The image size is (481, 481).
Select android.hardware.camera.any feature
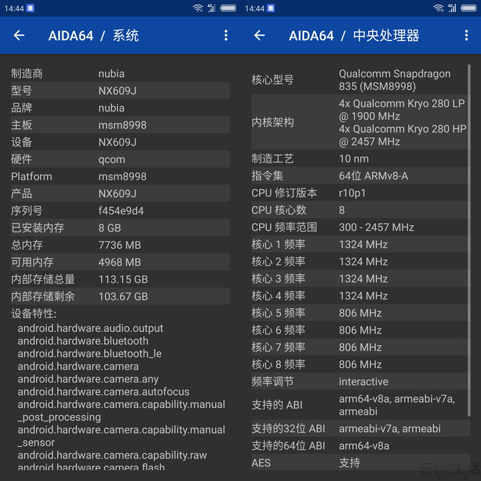[88, 379]
